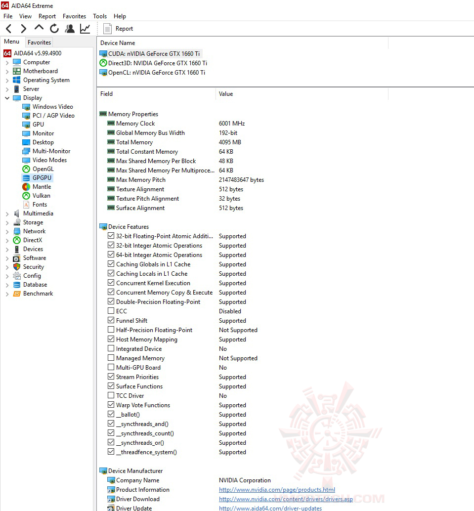Click the Back navigation arrow
474x511 pixels.
coord(9,29)
